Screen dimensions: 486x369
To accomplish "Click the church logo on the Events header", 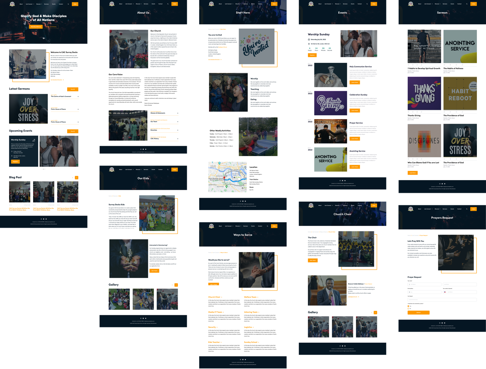I will (x=311, y=4).
